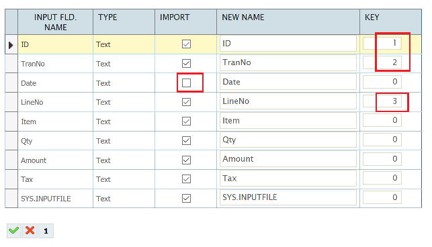Click the page 1 button below the table

point(46,230)
